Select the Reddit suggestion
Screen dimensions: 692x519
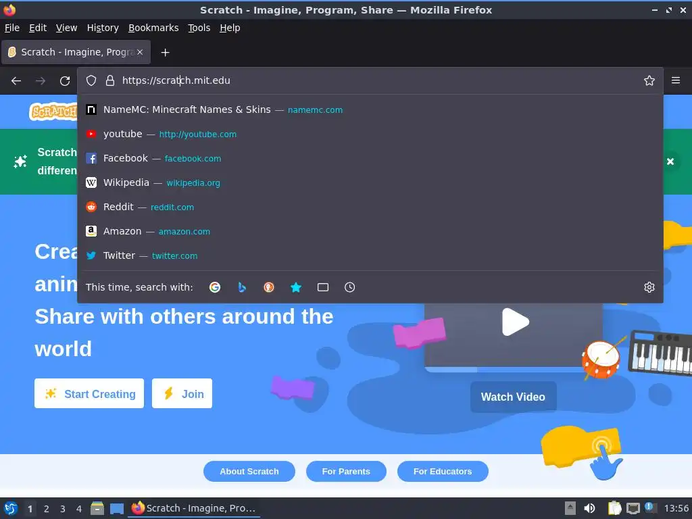coord(370,207)
